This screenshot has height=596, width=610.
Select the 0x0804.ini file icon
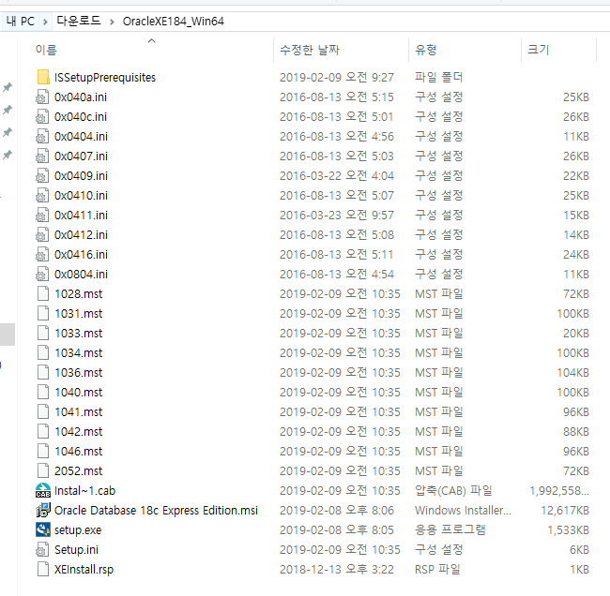point(42,275)
